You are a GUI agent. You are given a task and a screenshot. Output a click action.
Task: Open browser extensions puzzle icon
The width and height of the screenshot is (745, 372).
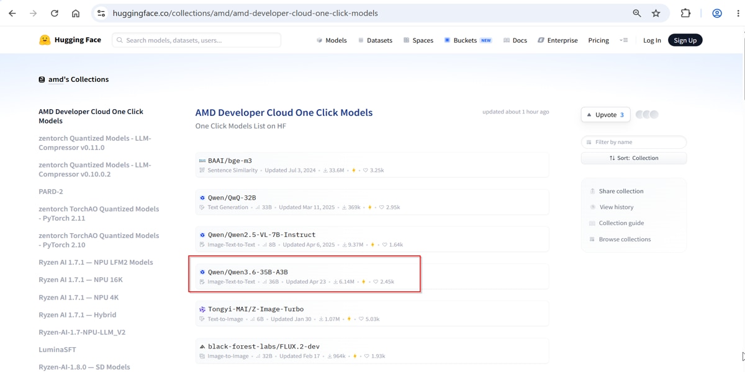[x=685, y=13]
